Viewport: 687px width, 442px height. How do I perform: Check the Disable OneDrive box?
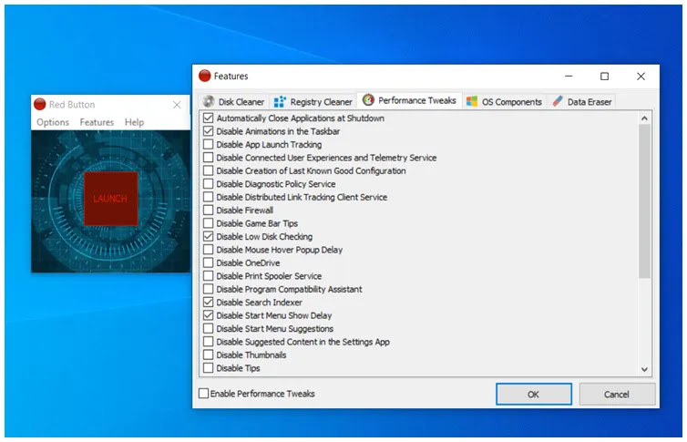click(x=209, y=262)
